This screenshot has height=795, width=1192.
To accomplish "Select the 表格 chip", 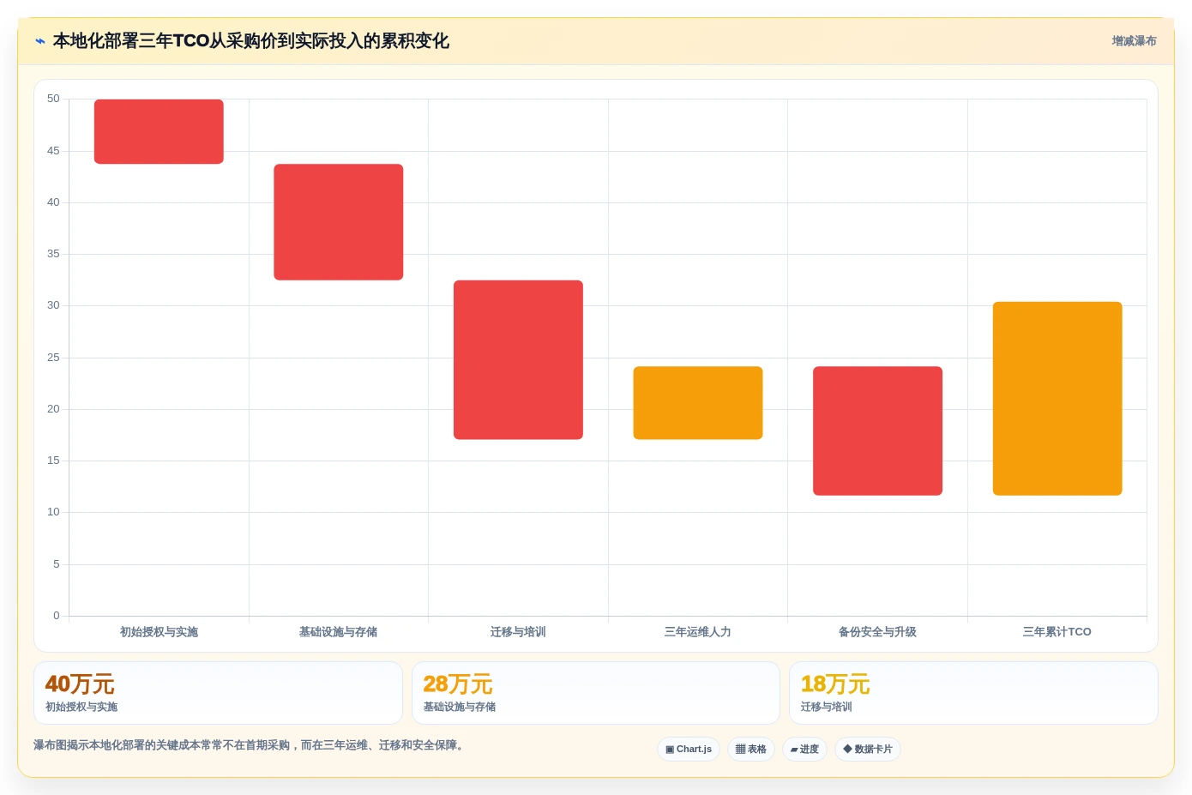I will tap(751, 749).
